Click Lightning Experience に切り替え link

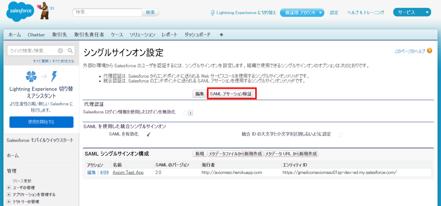pyautogui.click(x=246, y=13)
